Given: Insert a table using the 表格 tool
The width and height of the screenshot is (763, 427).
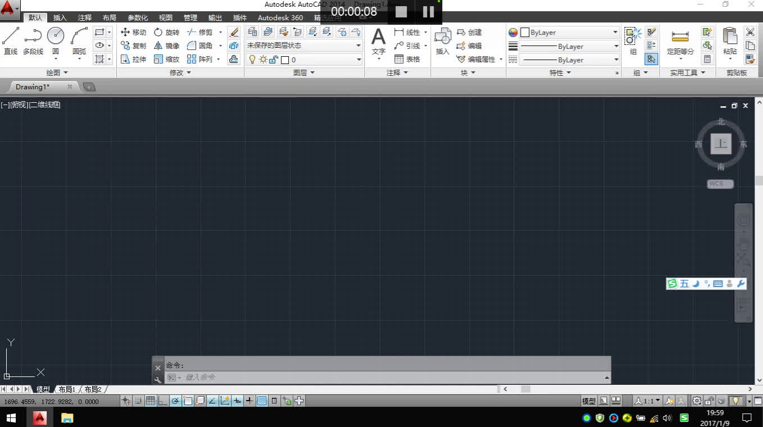Looking at the screenshot, I should 409,59.
